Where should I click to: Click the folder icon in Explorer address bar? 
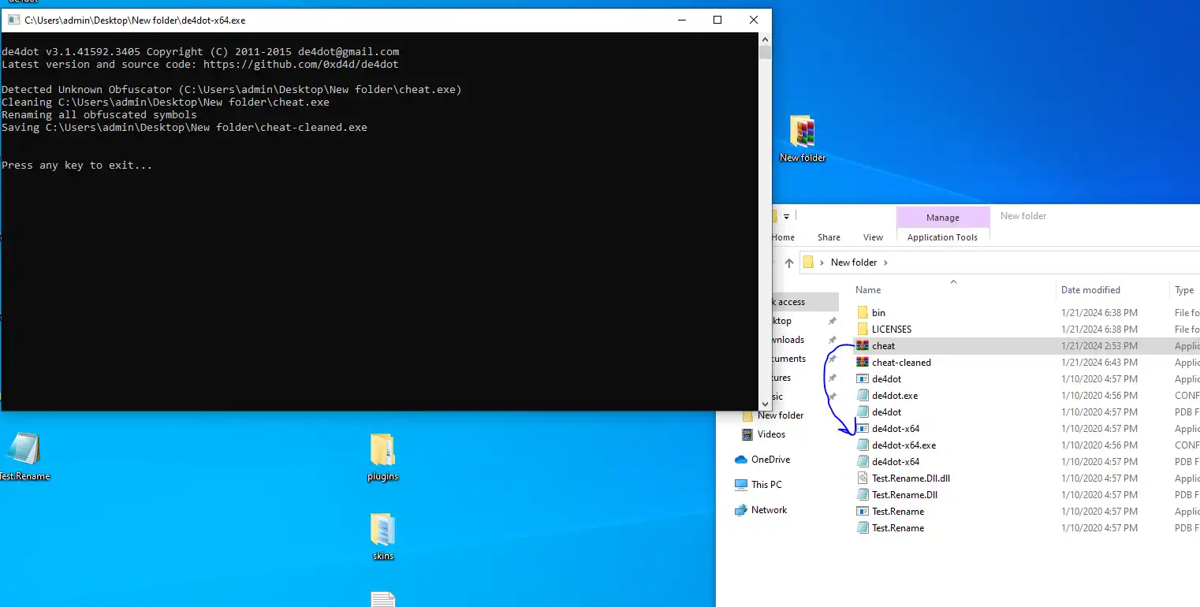pyautogui.click(x=808, y=263)
